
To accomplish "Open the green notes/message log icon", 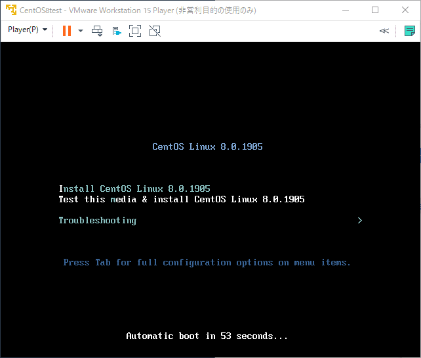I will tap(409, 31).
